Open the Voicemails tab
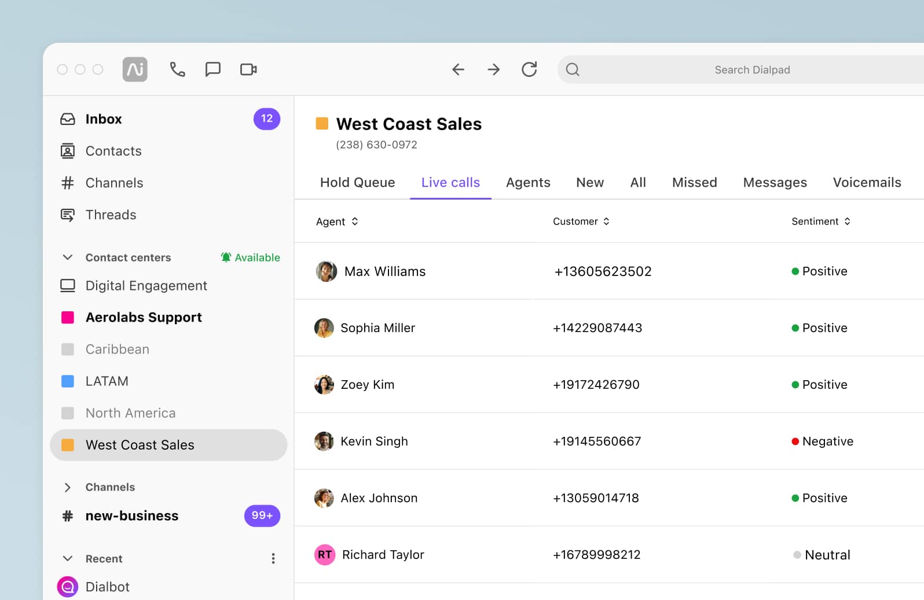 (x=867, y=183)
